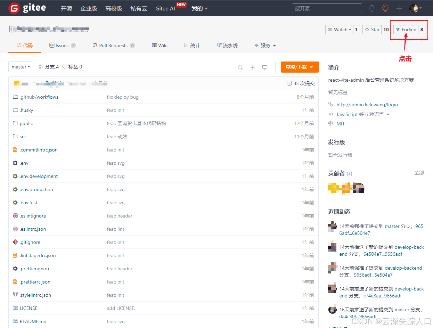Open the Pull Requests tab
Viewport: 433px width, 328px height.
click(114, 46)
